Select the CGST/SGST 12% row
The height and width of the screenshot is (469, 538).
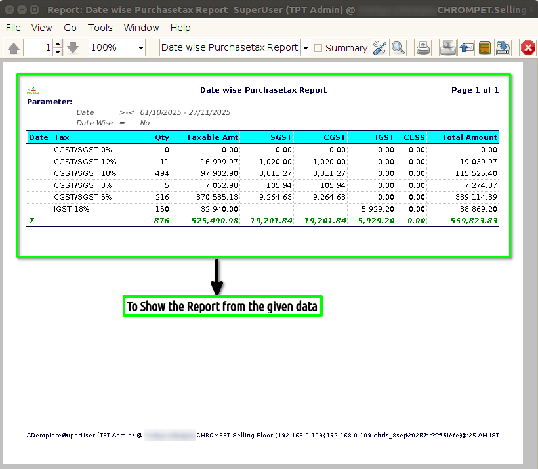262,162
